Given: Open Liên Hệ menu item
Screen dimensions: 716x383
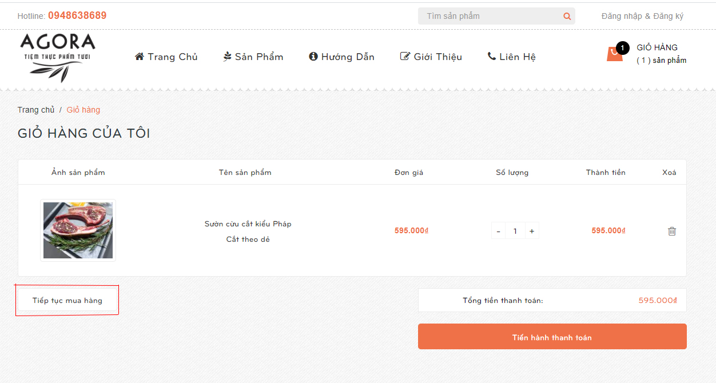Looking at the screenshot, I should click(x=511, y=57).
